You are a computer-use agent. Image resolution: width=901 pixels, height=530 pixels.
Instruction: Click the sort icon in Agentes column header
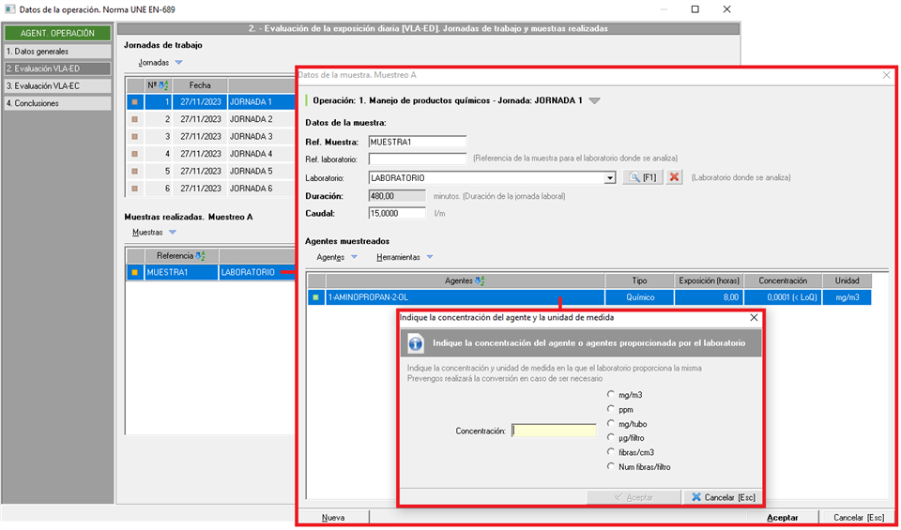[x=481, y=280]
